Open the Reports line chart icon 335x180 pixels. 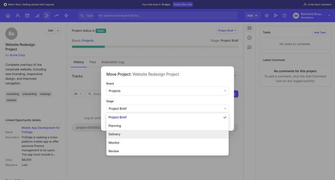pos(57,16)
